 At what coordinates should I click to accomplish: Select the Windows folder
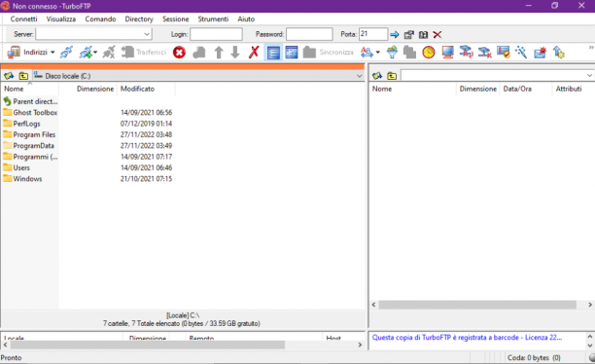tap(22, 178)
